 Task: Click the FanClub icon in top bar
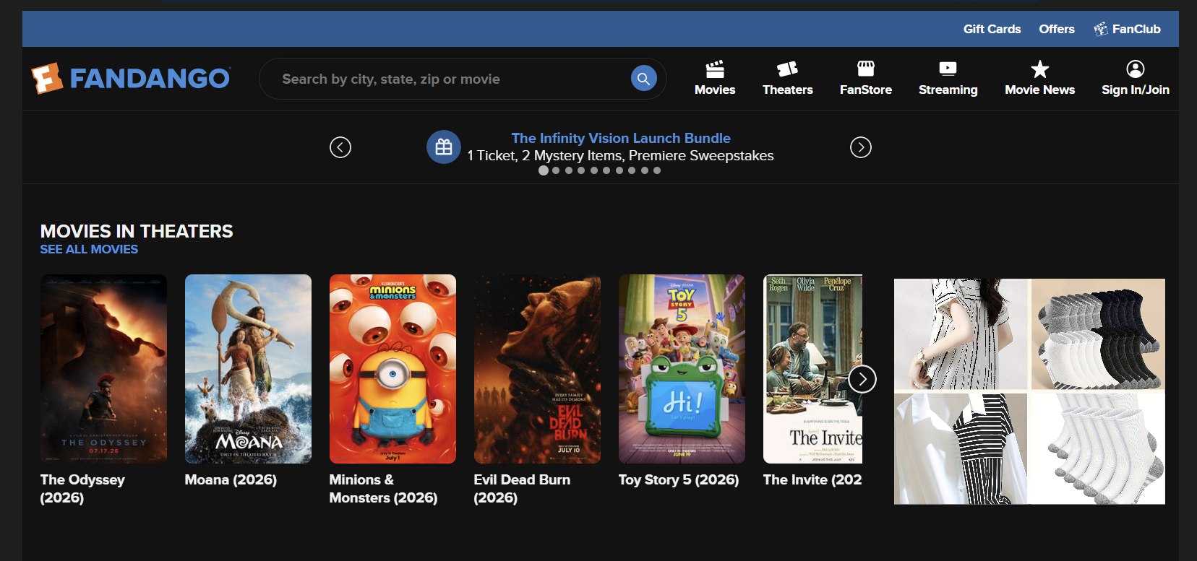(x=1100, y=29)
